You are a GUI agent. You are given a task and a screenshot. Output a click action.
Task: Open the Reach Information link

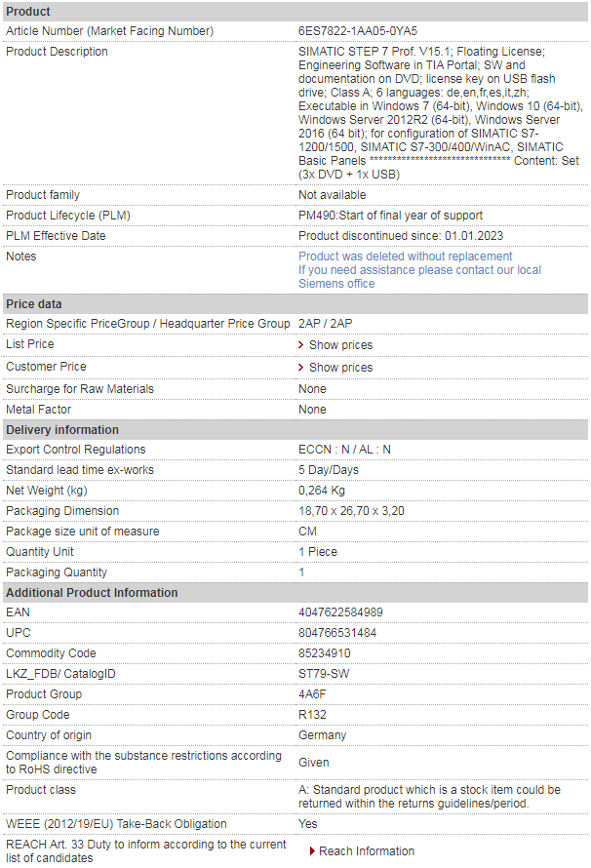[x=367, y=850]
